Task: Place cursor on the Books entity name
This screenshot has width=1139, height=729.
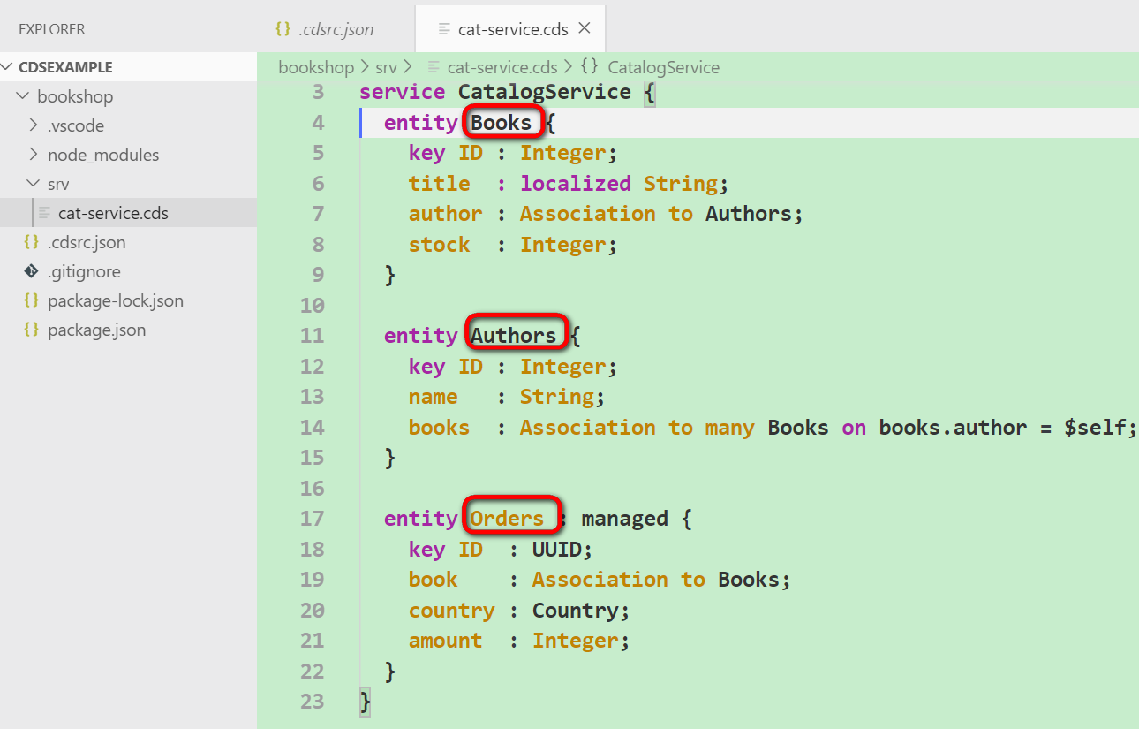Action: pyautogui.click(x=502, y=123)
